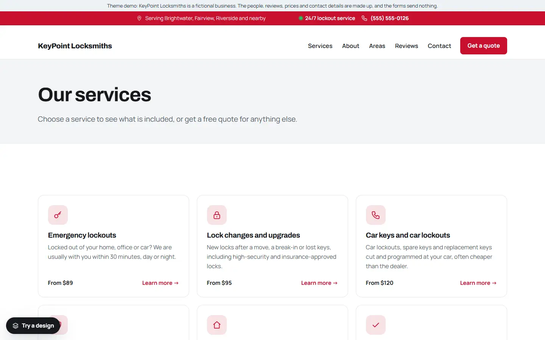The image size is (545, 340).
Task: Click the From $95 price
Action: 220,283
